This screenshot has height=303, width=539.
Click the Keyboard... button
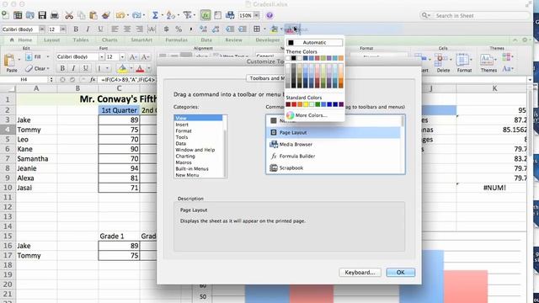(x=360, y=272)
